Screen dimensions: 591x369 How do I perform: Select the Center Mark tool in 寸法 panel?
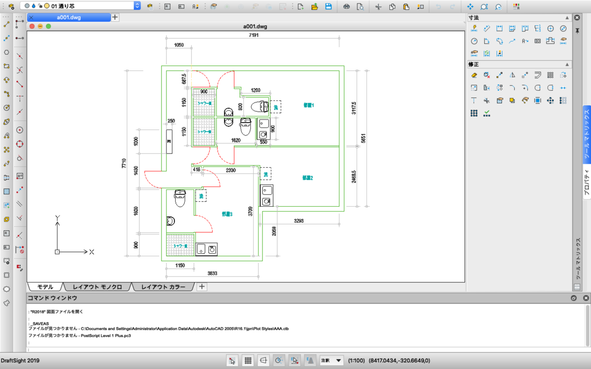[x=551, y=29]
